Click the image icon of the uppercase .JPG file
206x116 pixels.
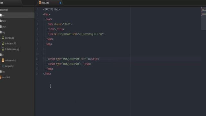(3, 43)
